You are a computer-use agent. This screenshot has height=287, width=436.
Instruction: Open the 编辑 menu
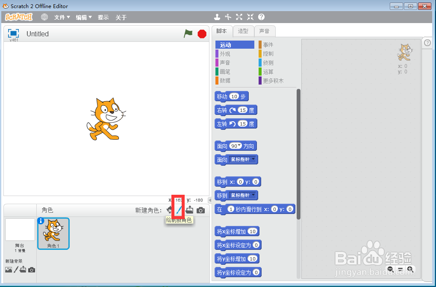click(84, 18)
